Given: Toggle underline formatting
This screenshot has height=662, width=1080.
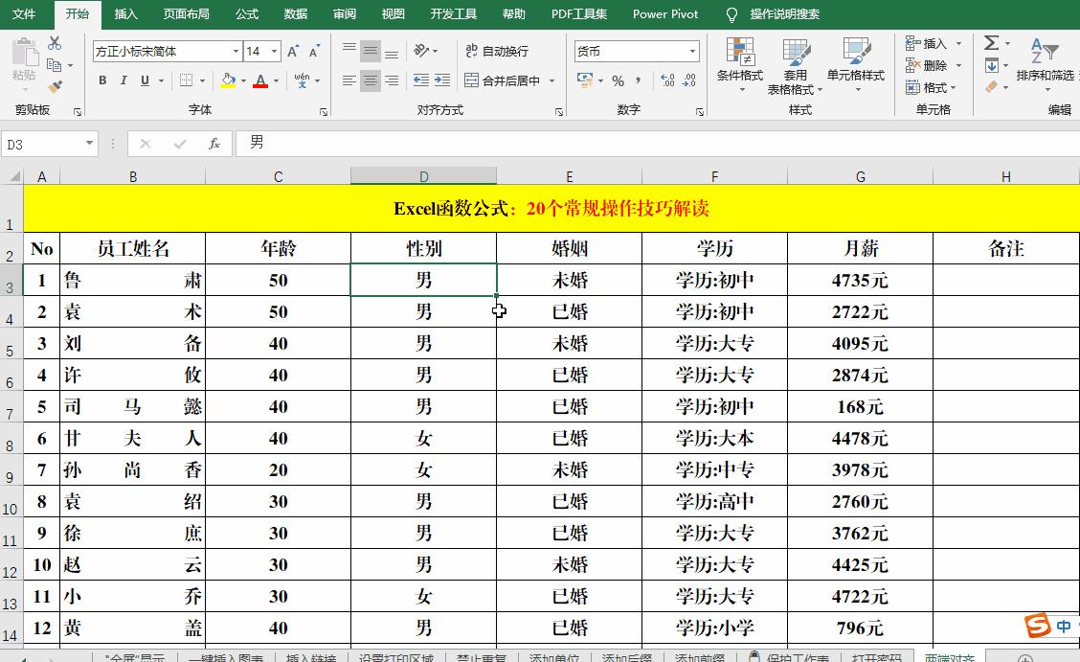Looking at the screenshot, I should (146, 80).
